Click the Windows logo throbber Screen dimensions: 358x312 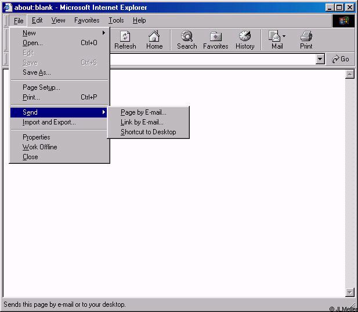[x=343, y=21]
